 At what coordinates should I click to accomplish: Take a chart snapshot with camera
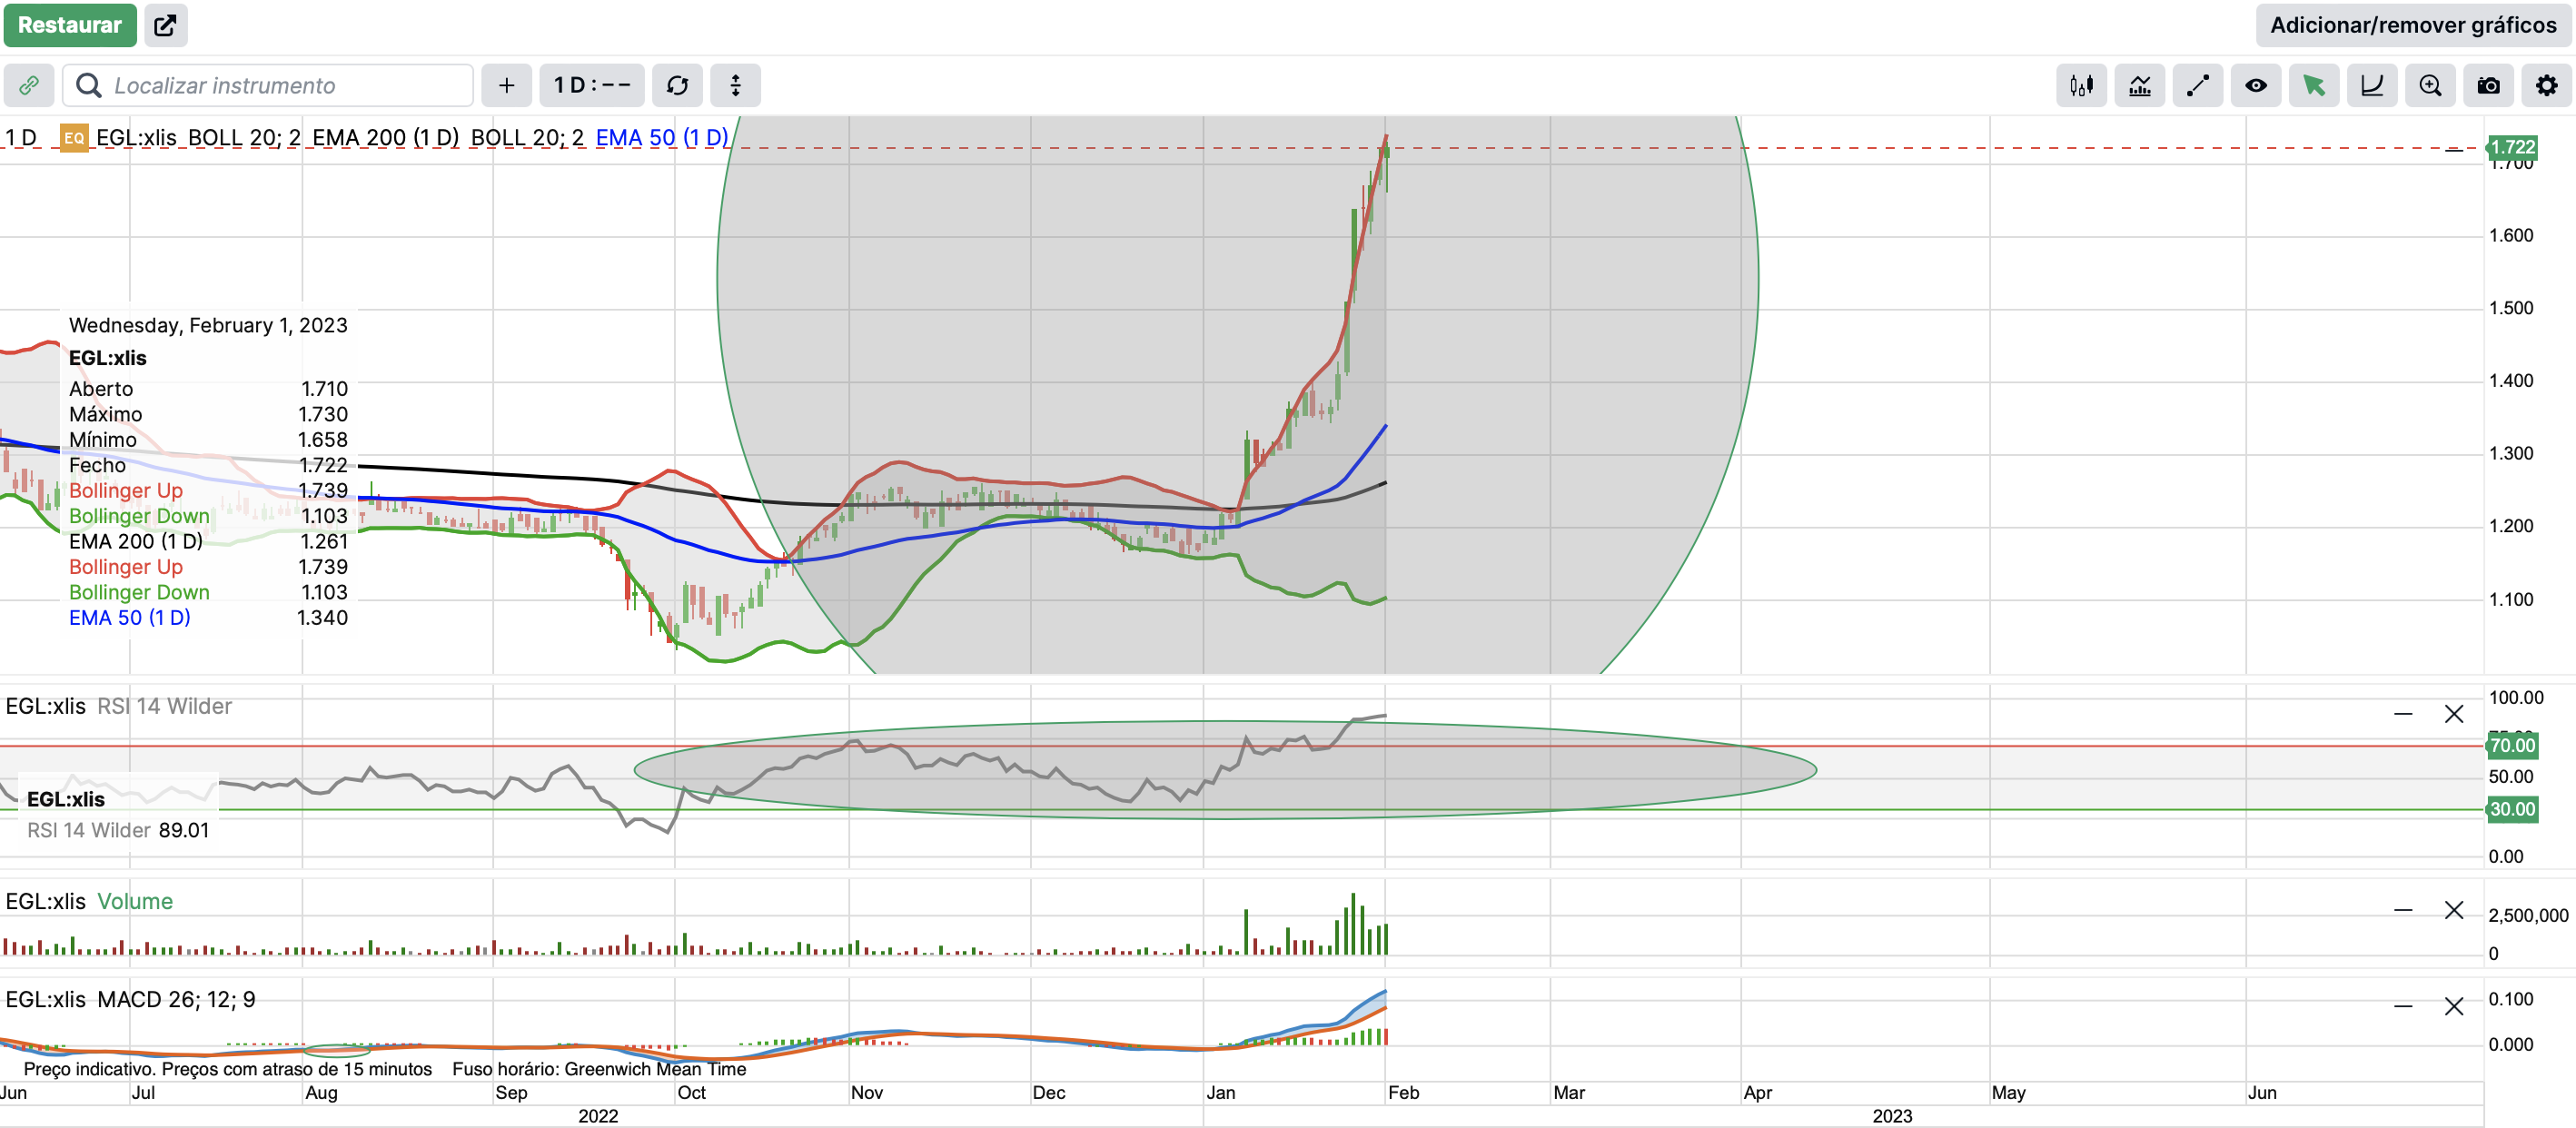(2488, 86)
